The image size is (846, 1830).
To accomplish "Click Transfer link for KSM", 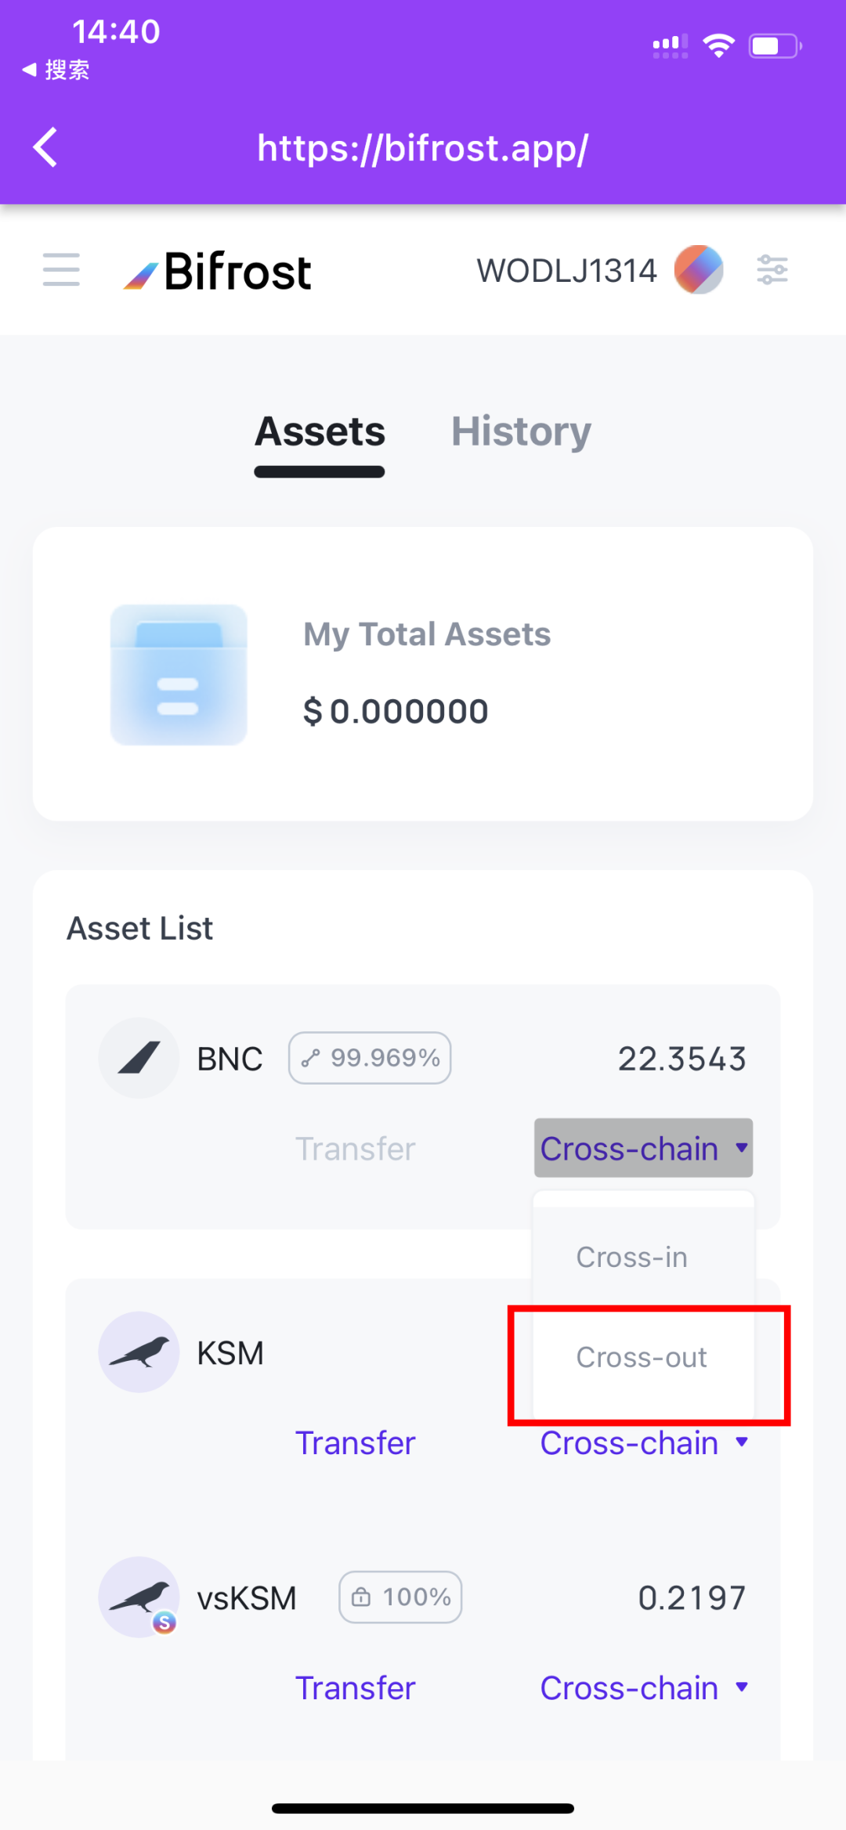I will (x=355, y=1443).
